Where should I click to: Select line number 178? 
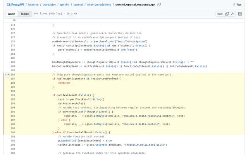pos(13,41)
